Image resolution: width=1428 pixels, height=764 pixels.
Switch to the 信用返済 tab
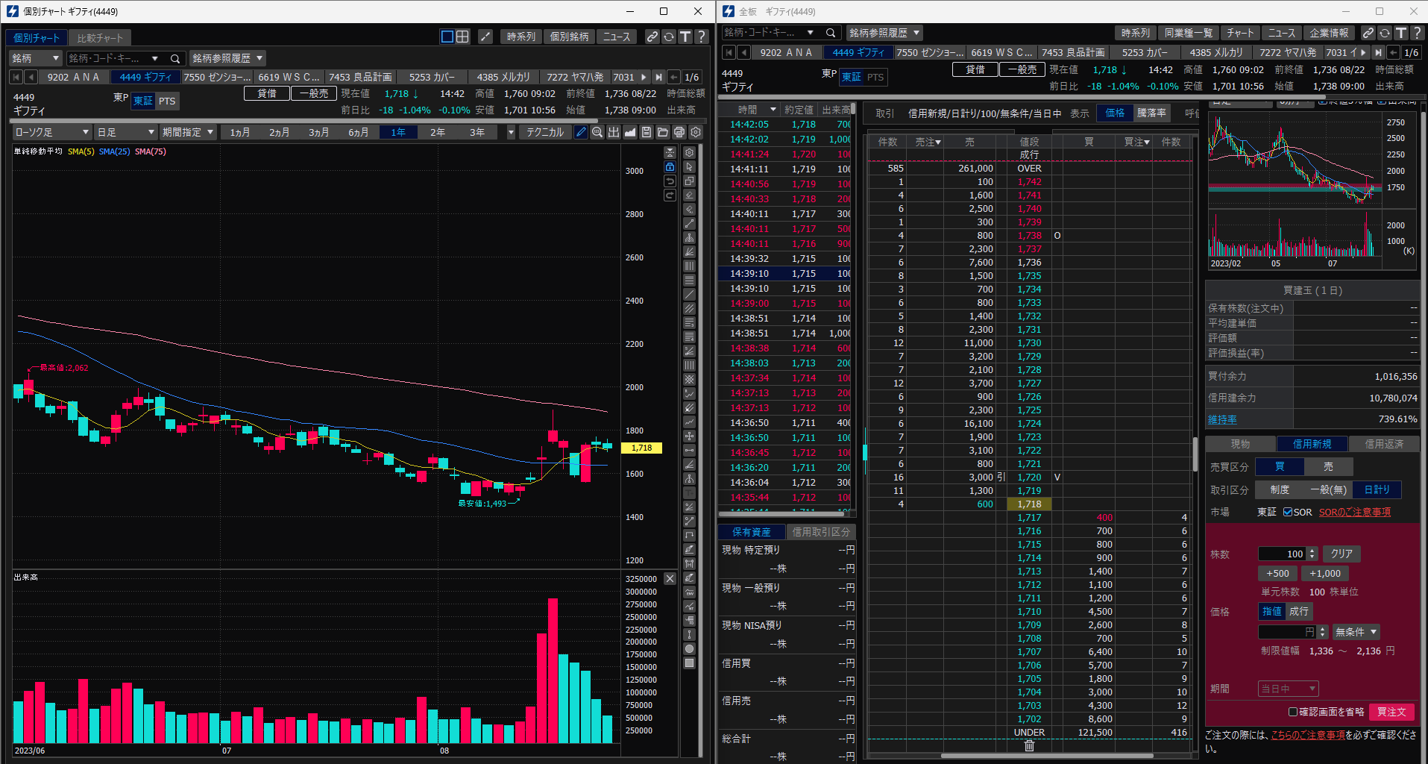(1383, 444)
